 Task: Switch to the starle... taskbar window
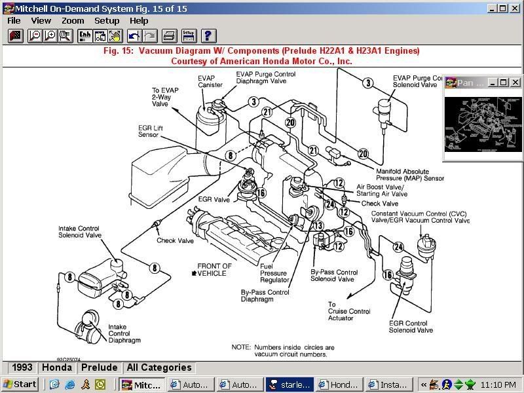coord(290,384)
